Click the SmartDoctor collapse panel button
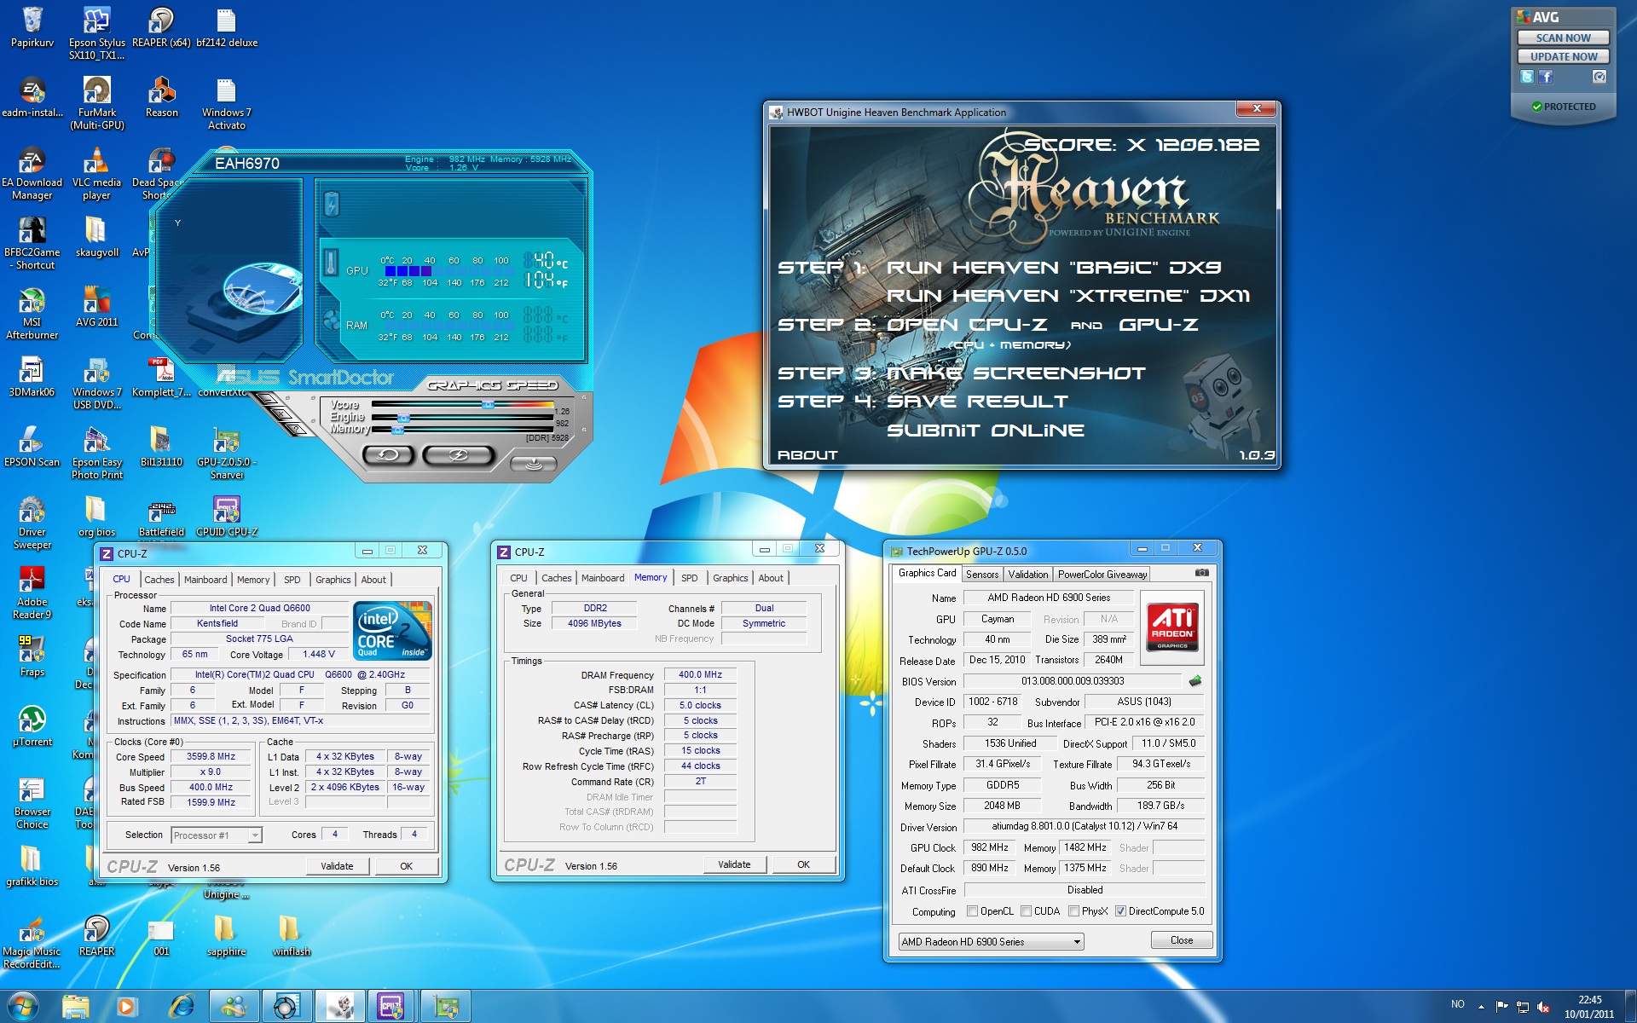 coord(534,463)
